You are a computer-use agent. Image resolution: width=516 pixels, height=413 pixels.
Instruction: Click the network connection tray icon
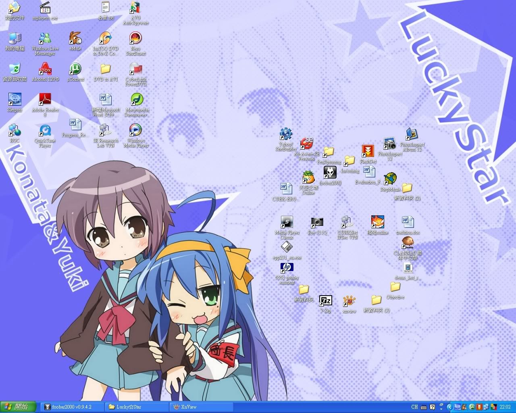click(x=486, y=407)
